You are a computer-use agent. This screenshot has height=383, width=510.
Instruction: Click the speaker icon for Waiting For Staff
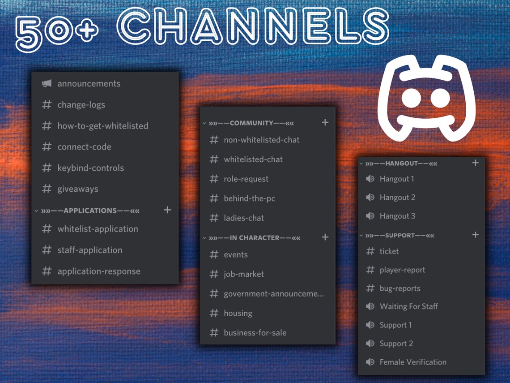coord(370,306)
